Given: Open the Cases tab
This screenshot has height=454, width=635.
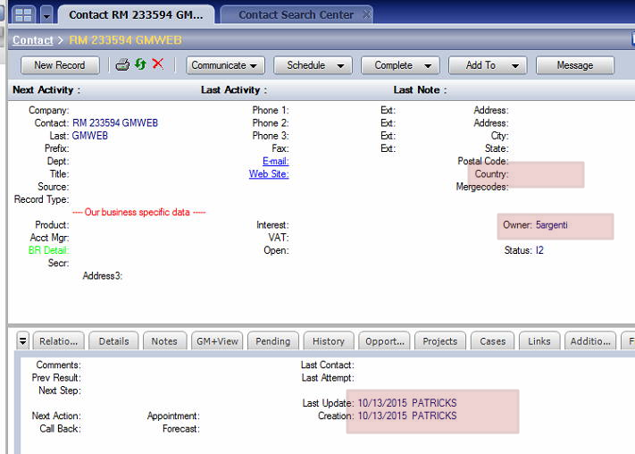Looking at the screenshot, I should (492, 341).
